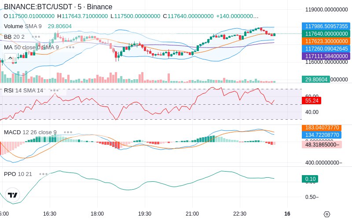This screenshot has height=220, width=352.
Task: Click the blue MACD 134.72208770 label
Action: (322, 135)
